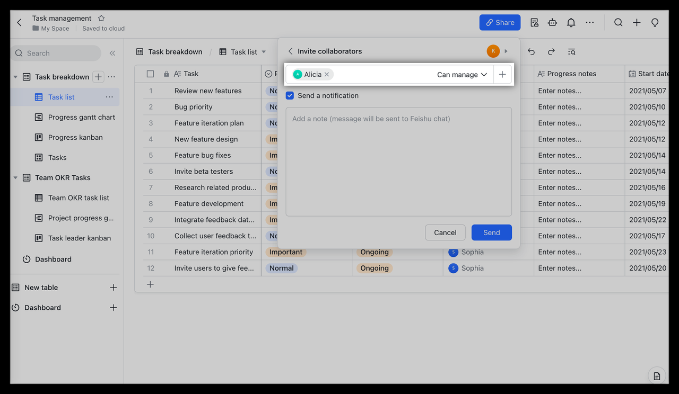This screenshot has height=394, width=679.
Task: Cancel the invite collaborators dialog
Action: 445,232
